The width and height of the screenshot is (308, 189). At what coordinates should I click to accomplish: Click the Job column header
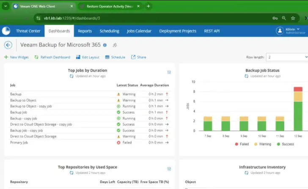13,85
